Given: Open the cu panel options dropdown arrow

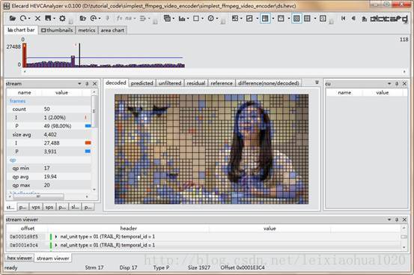Looking at the screenshot, I should (x=389, y=84).
